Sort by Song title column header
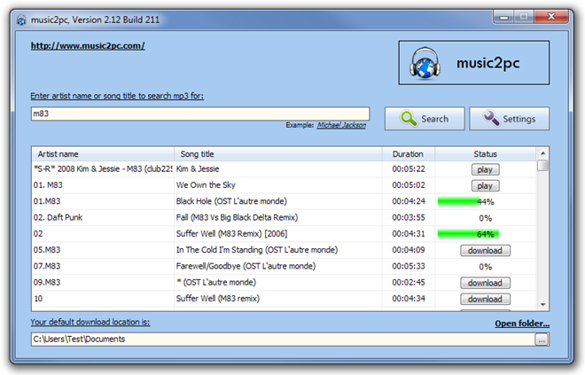585x375 pixels. click(x=278, y=153)
